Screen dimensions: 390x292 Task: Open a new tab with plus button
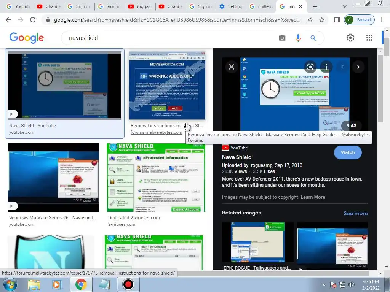click(x=315, y=6)
